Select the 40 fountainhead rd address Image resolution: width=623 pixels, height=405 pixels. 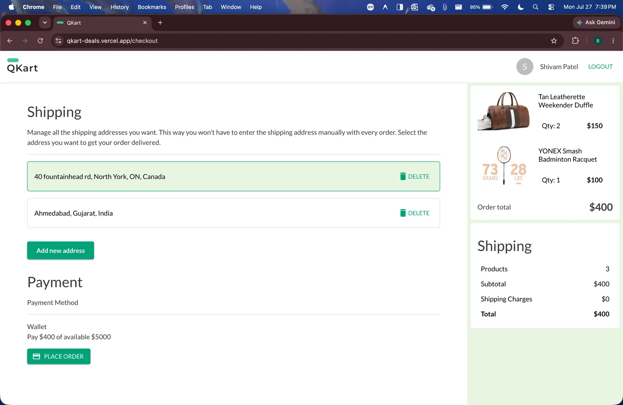coord(234,176)
